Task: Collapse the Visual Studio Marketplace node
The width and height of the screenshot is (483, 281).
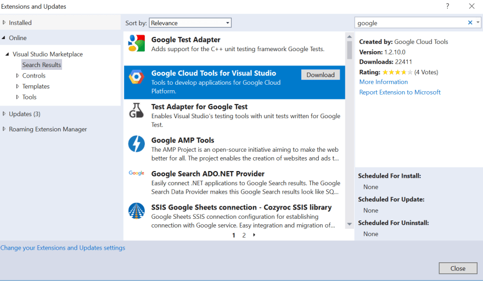Action: point(7,54)
